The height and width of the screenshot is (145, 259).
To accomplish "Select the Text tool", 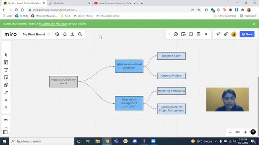I will [6, 70].
